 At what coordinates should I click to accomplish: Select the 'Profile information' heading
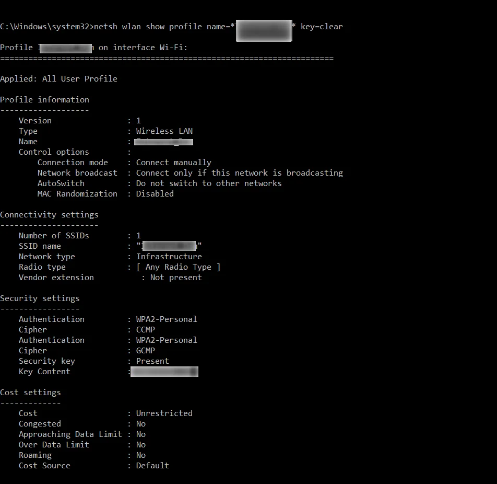tap(45, 100)
